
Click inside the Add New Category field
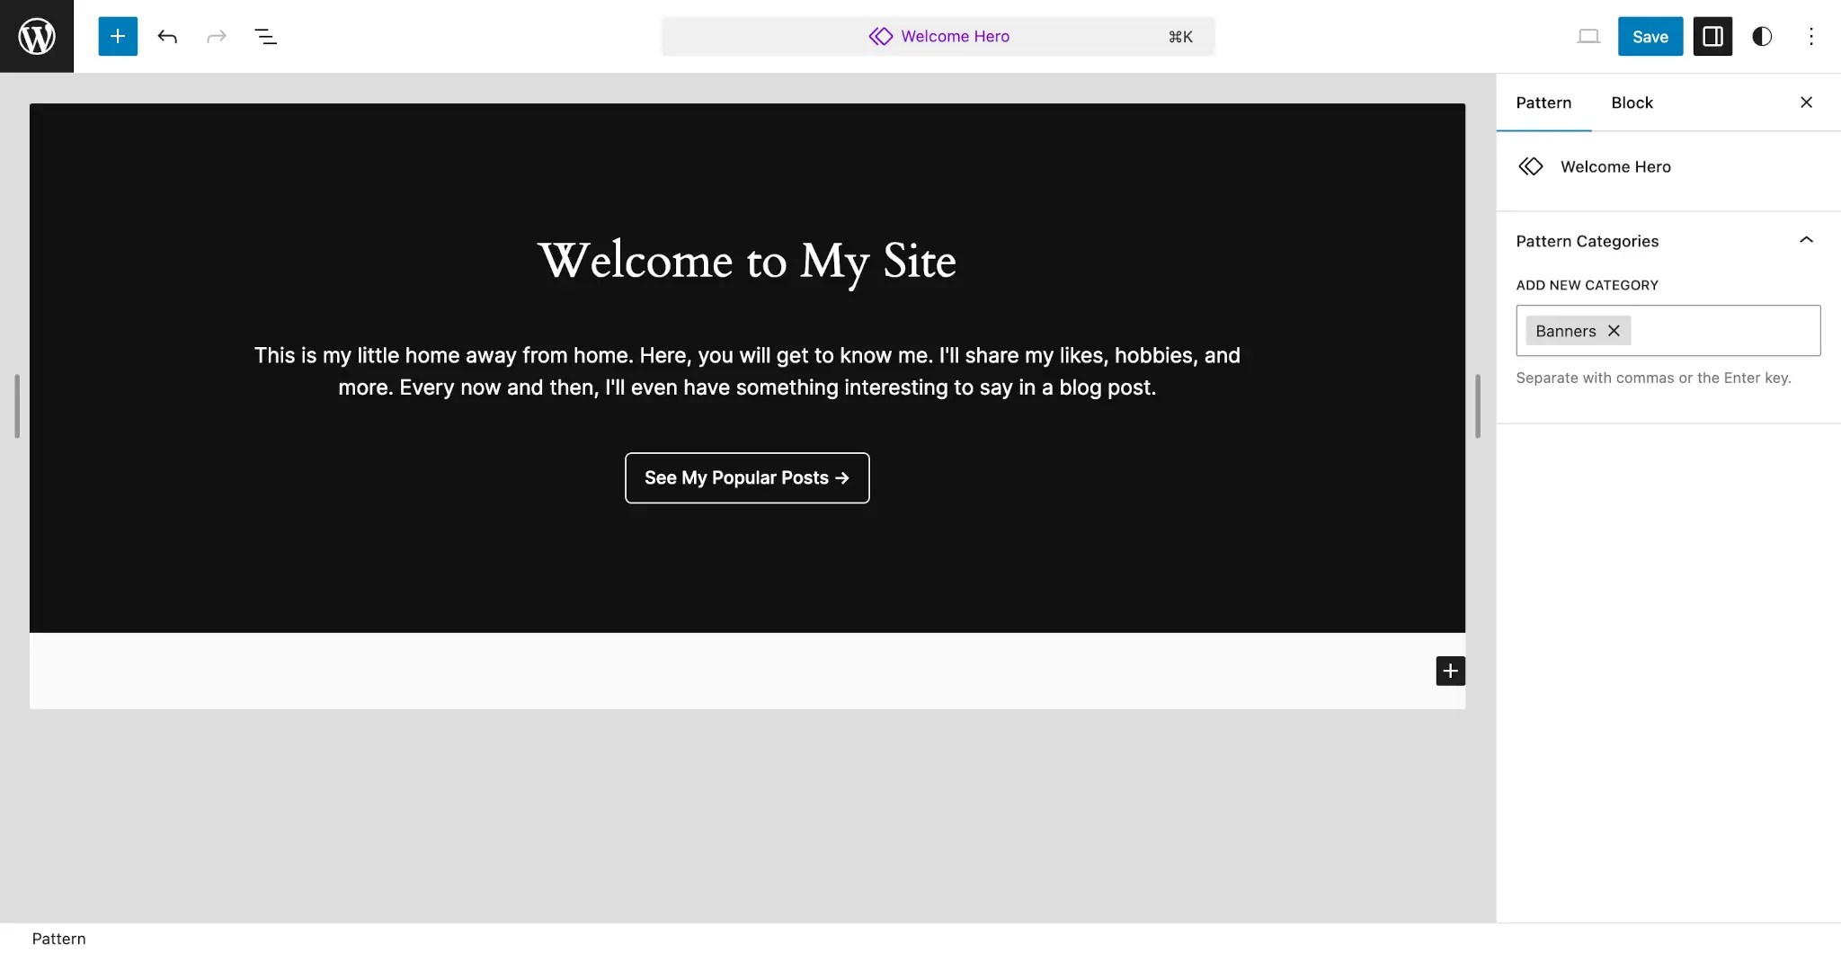(1708, 330)
